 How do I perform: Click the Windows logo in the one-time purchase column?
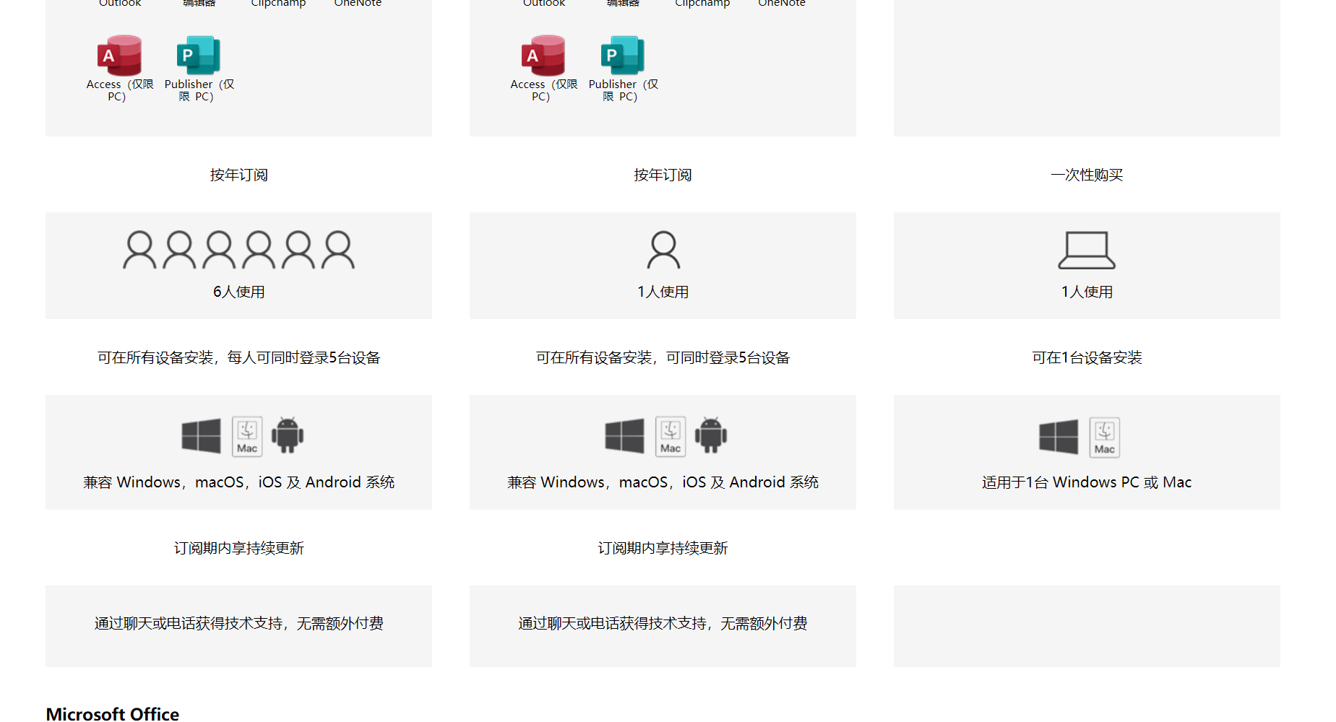(x=1059, y=437)
